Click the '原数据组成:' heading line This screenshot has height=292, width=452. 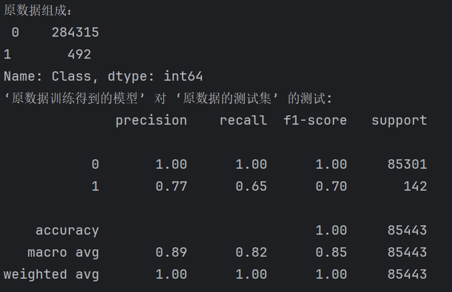click(x=37, y=11)
